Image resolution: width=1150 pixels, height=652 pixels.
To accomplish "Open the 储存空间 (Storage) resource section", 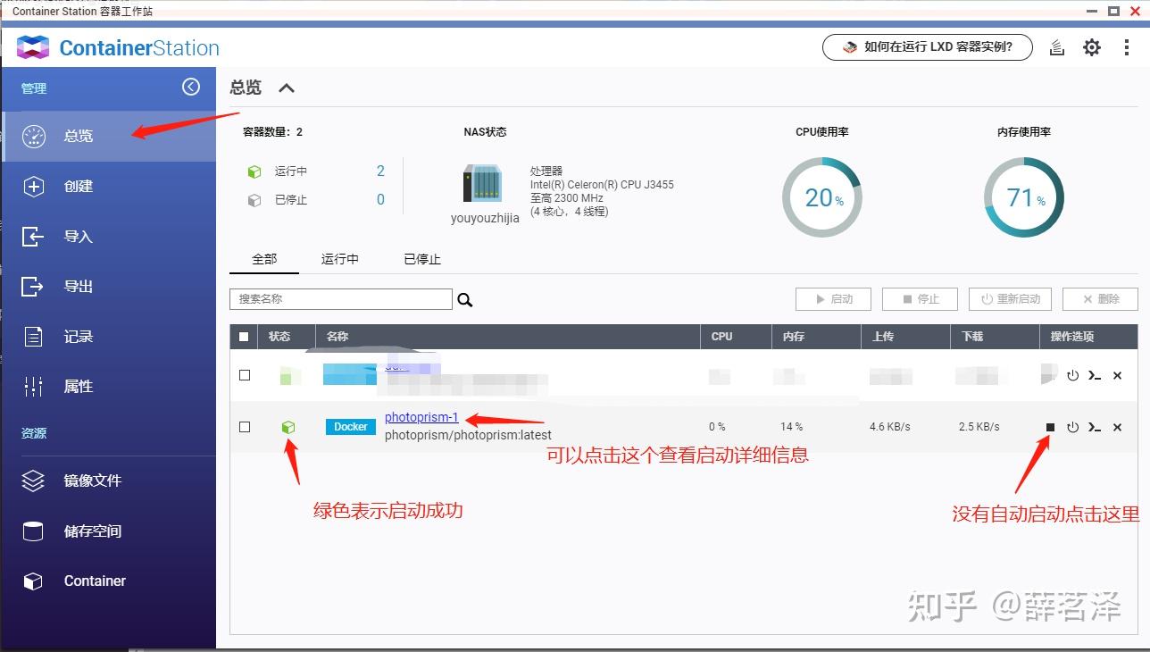I will (x=93, y=531).
